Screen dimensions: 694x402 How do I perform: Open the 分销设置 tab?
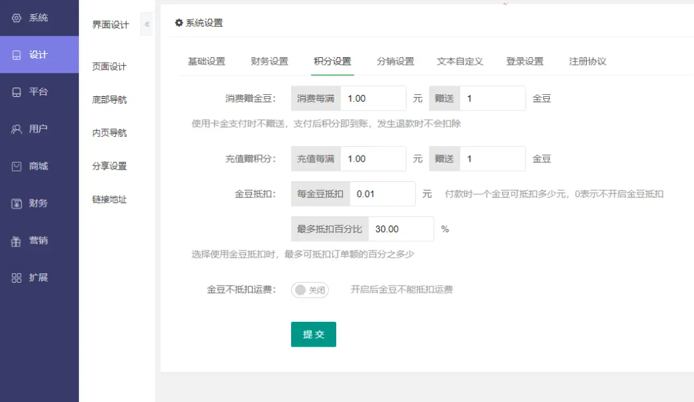[x=396, y=61]
